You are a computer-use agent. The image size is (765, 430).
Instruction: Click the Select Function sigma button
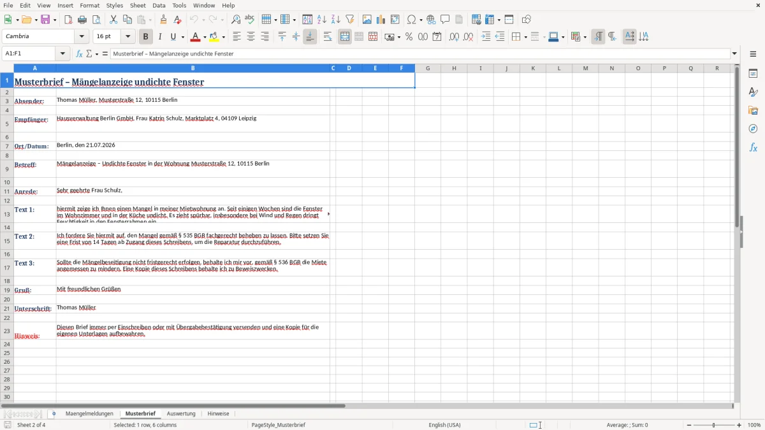click(x=89, y=54)
